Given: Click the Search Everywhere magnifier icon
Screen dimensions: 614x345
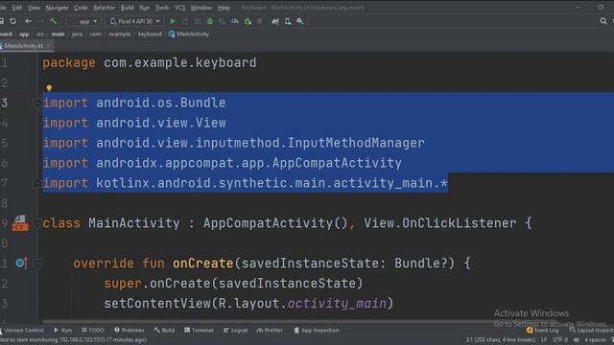Looking at the screenshot, I should pos(603,21).
